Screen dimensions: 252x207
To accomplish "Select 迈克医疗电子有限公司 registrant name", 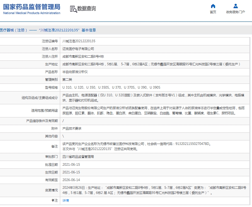I will 78,49.
